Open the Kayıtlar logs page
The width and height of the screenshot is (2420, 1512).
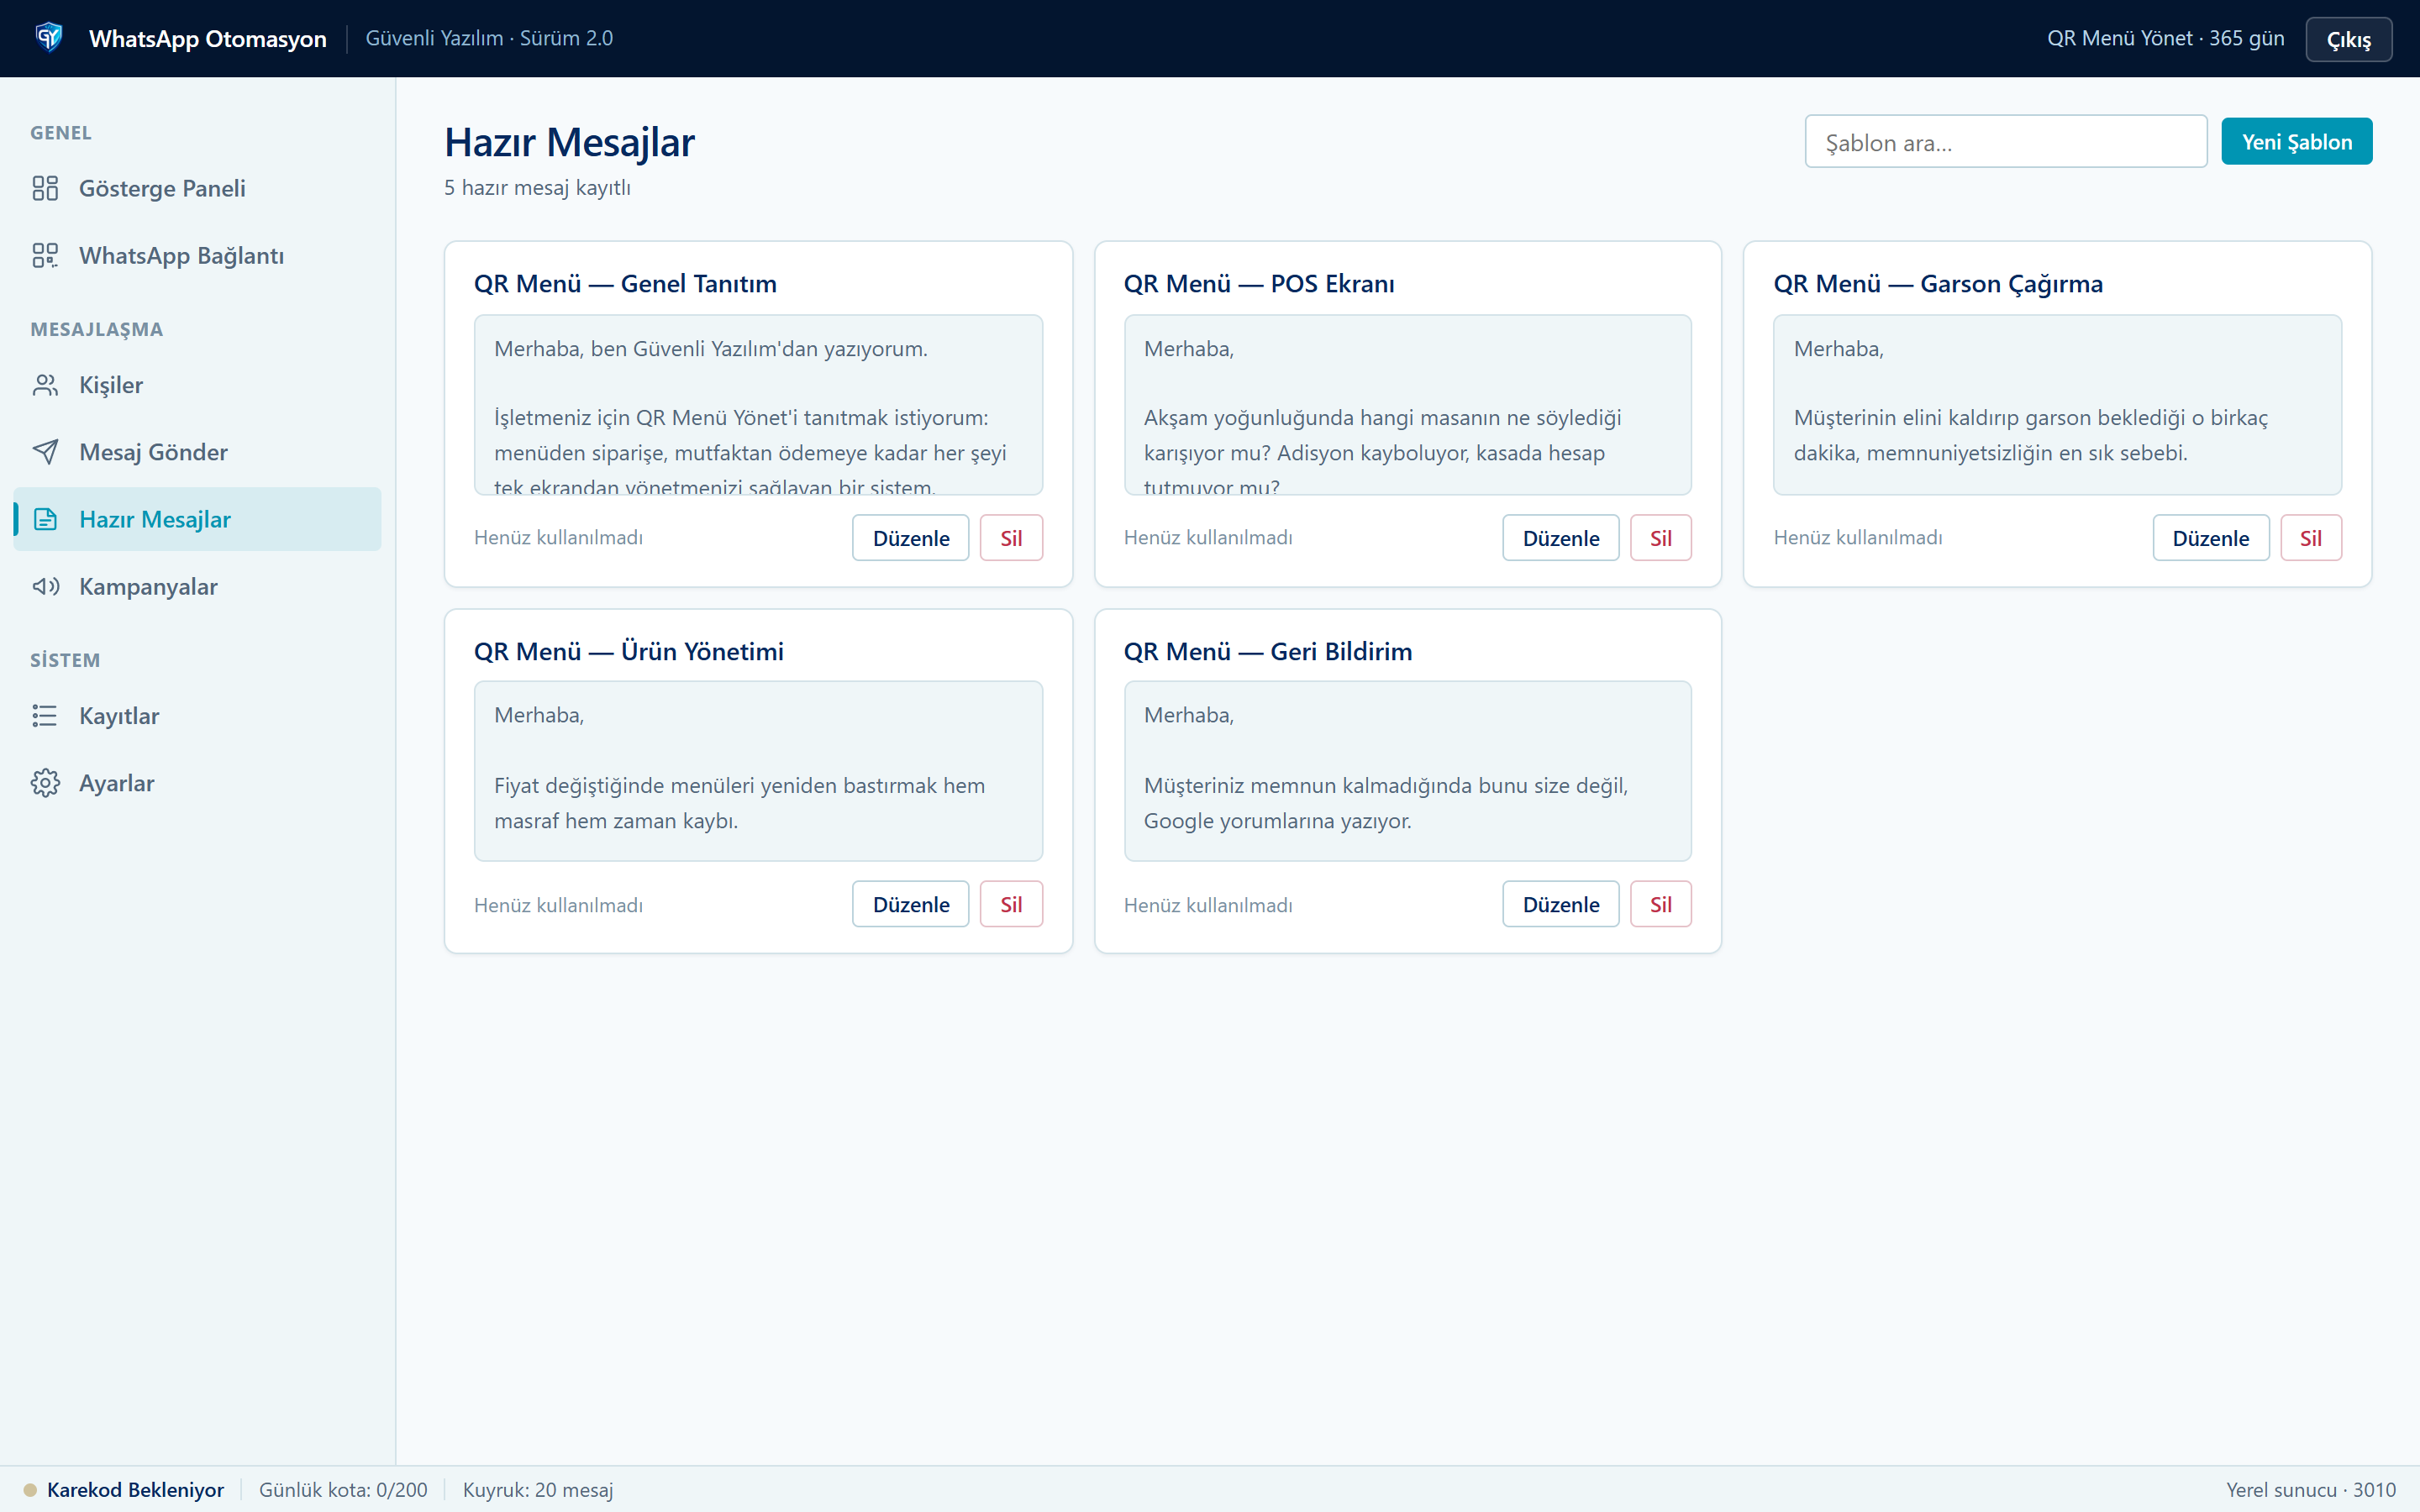(x=198, y=716)
